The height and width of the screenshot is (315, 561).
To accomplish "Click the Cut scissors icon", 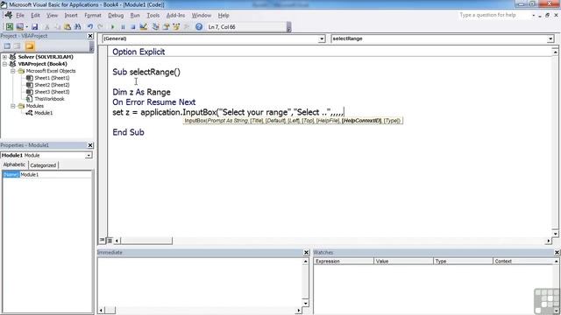I will pyautogui.click(x=46, y=27).
